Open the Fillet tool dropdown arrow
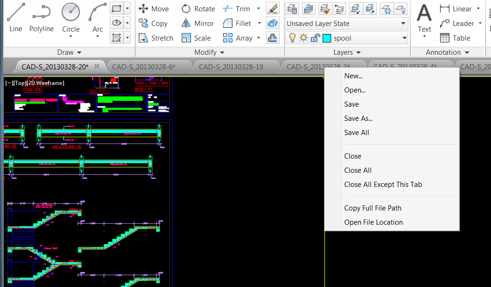Viewport: 491px width, 287px height. tap(259, 24)
